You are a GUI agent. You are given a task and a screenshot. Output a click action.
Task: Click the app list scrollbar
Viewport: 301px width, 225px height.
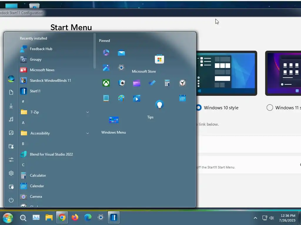(94, 51)
